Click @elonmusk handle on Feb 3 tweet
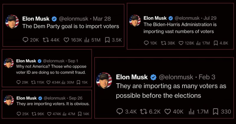This screenshot has height=124, width=236. pyautogui.click(x=176, y=77)
